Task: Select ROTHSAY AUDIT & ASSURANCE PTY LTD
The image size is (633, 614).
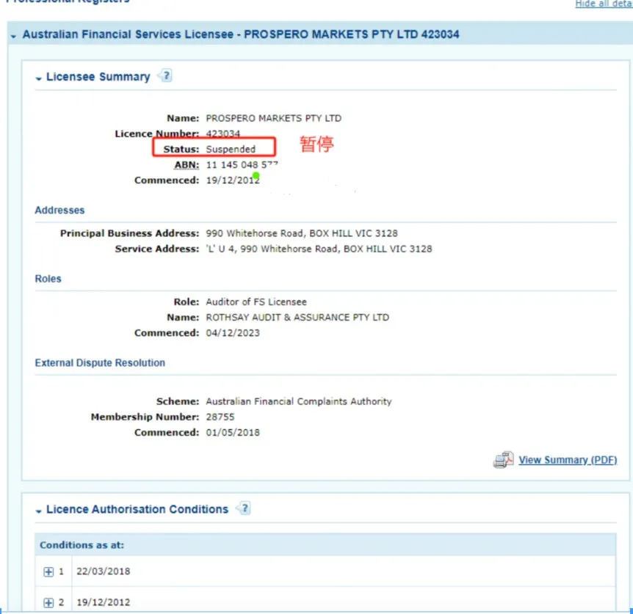Action: tap(297, 318)
